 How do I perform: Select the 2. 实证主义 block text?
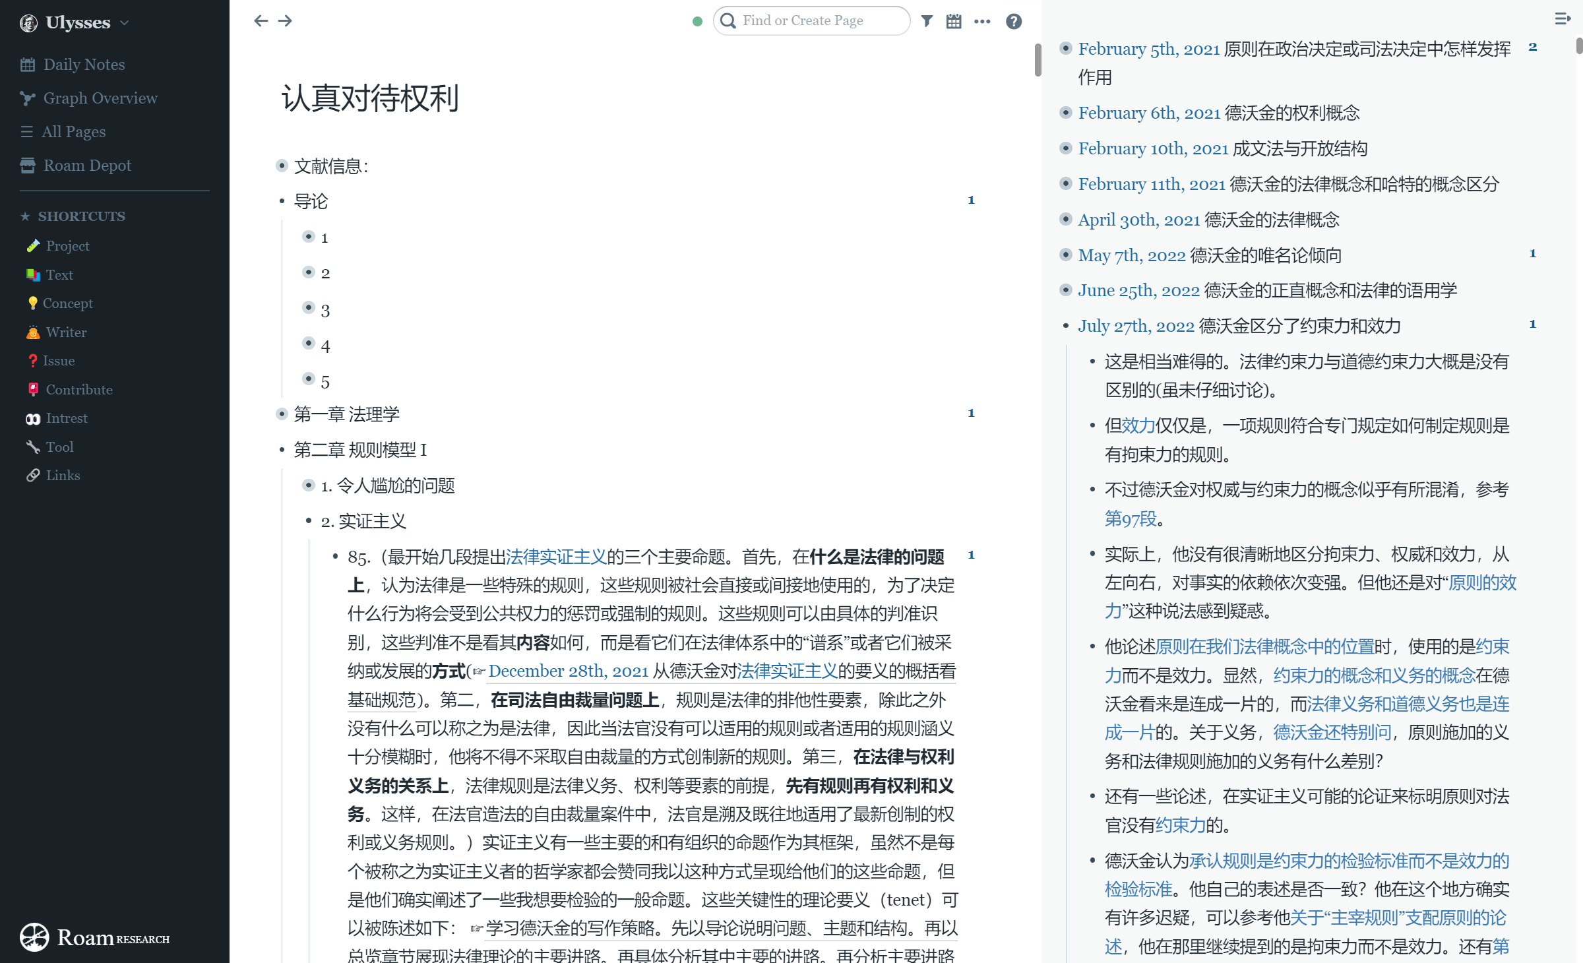pyautogui.click(x=363, y=521)
